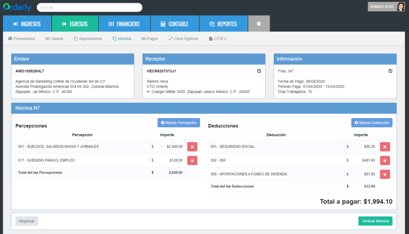This screenshot has height=234, width=409.
Task: Focus the Buscar search field
Action: click(89, 7)
